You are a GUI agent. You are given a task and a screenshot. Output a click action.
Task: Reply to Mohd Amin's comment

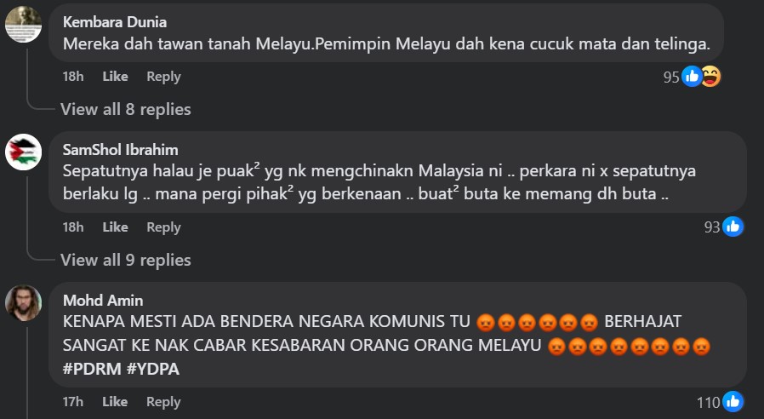163,401
